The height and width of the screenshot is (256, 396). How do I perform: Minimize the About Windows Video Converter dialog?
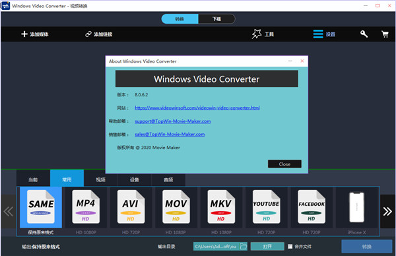[290, 61]
